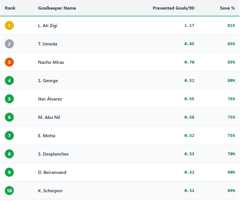The width and height of the screenshot is (244, 201).
Task: Click the green rank 10 badge
Action: pyautogui.click(x=9, y=191)
